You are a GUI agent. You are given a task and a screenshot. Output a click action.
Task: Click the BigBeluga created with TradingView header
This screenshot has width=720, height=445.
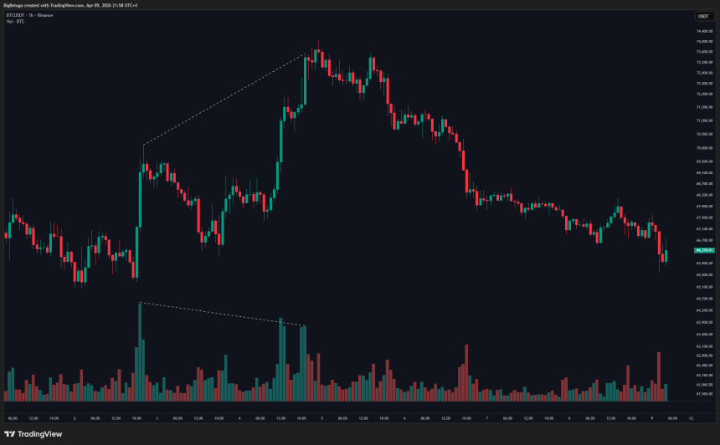(70, 6)
